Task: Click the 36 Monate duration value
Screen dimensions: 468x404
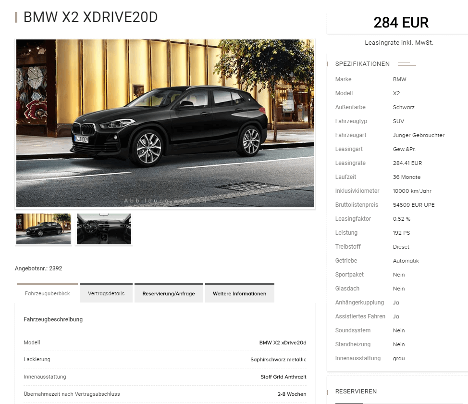Action: [x=406, y=177]
